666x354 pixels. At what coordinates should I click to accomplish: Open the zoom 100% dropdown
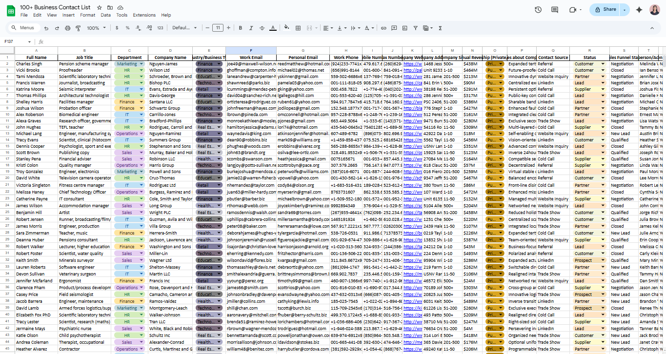[x=96, y=28]
